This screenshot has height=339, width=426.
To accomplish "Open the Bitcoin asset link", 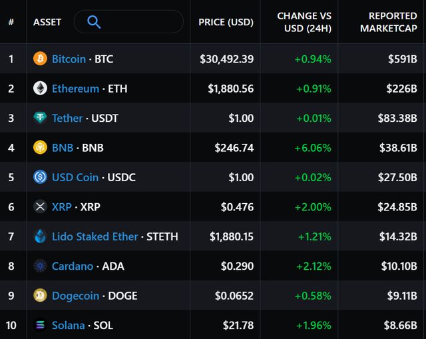I will pos(69,59).
